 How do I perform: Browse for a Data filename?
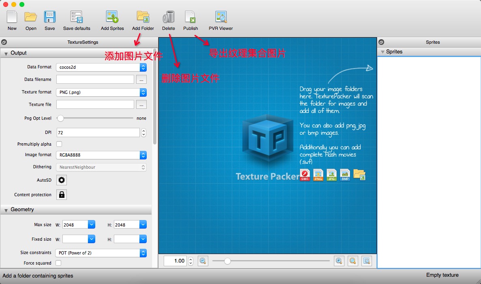(x=141, y=79)
